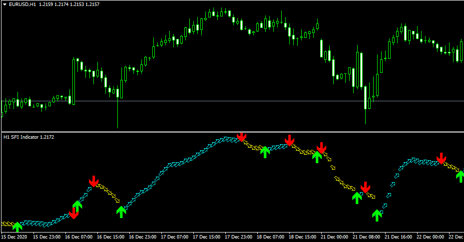Click red arrow between 18 Dec 07:00 and 15:00

(289, 141)
